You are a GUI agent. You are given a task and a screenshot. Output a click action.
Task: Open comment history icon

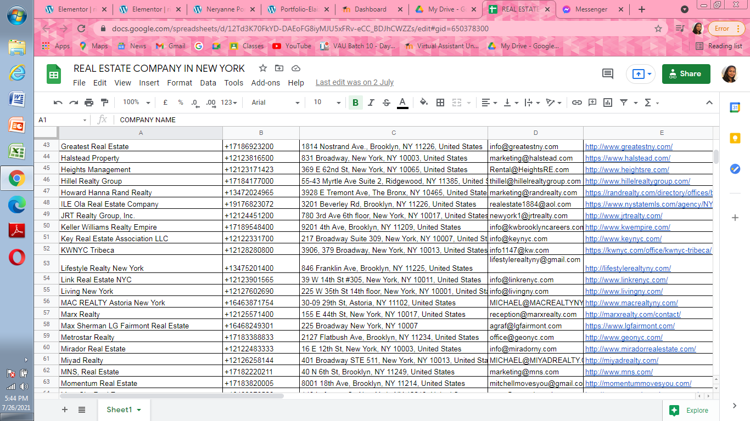pyautogui.click(x=607, y=74)
